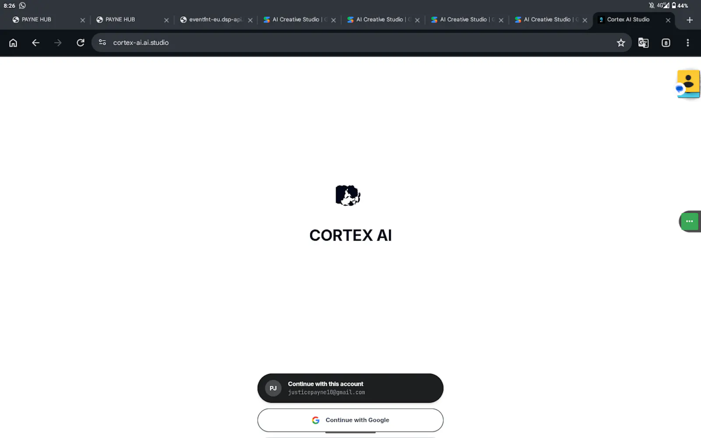This screenshot has height=438, width=701.
Task: Click the forward arrow in toolbar
Action: [58, 42]
